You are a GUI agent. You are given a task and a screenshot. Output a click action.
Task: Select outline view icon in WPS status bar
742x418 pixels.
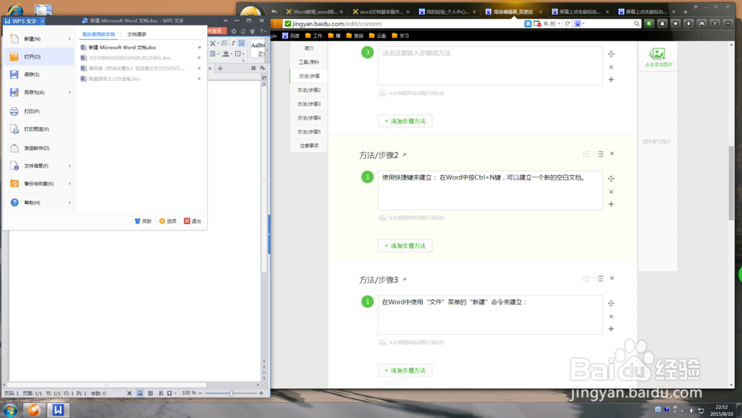[x=151, y=393]
